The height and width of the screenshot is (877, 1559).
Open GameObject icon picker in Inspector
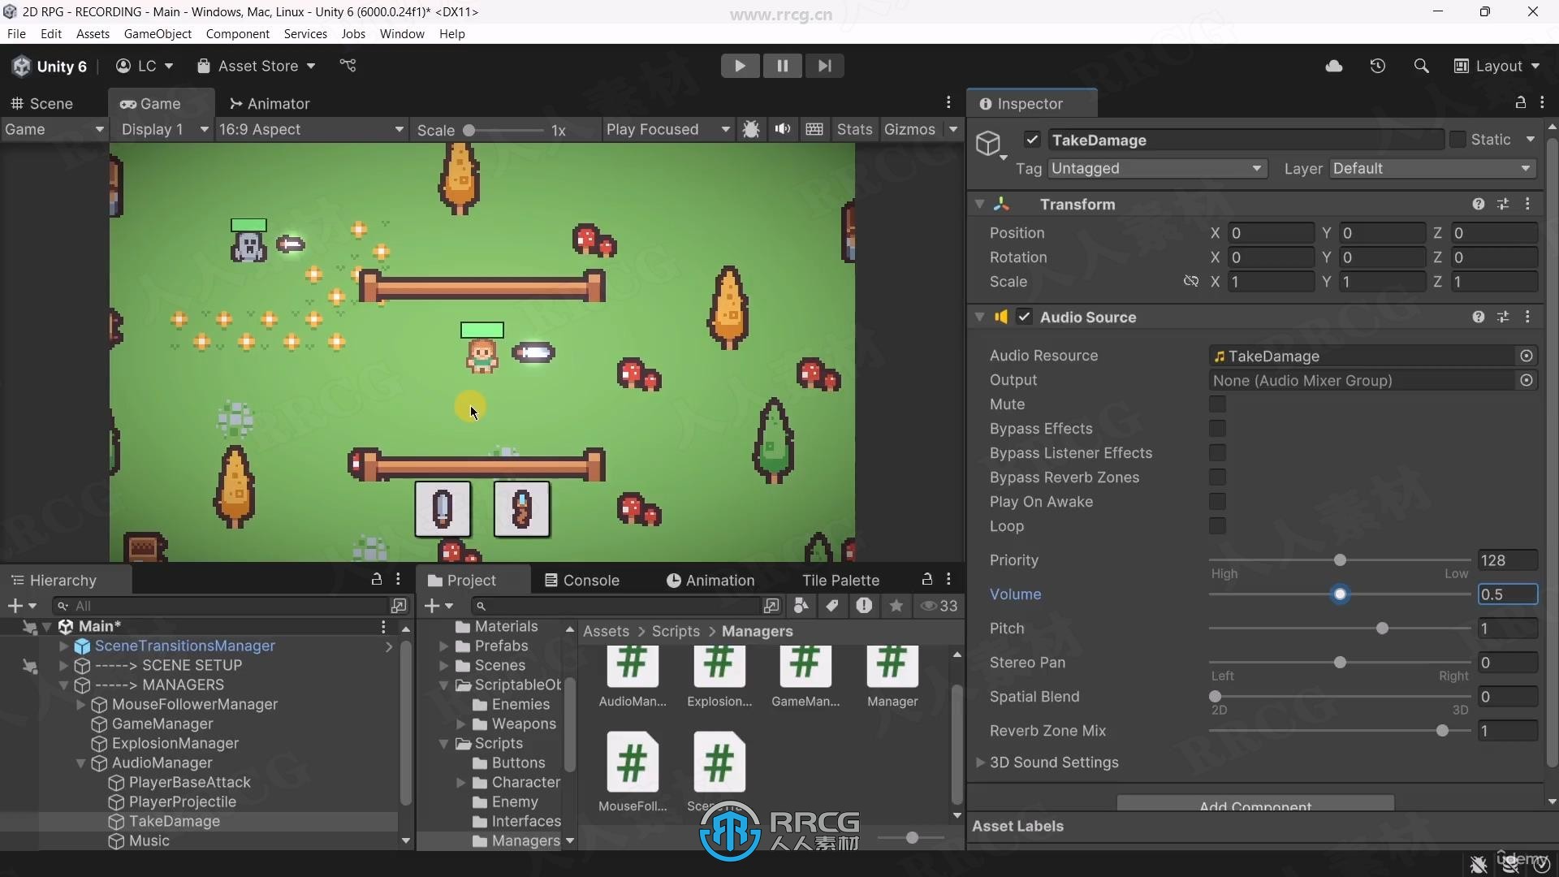[x=990, y=145]
